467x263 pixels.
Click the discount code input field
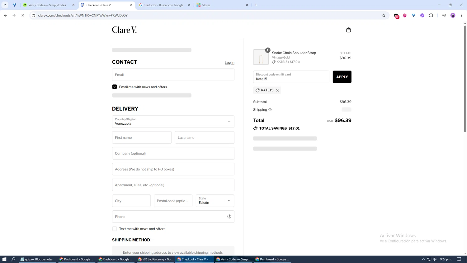(291, 77)
